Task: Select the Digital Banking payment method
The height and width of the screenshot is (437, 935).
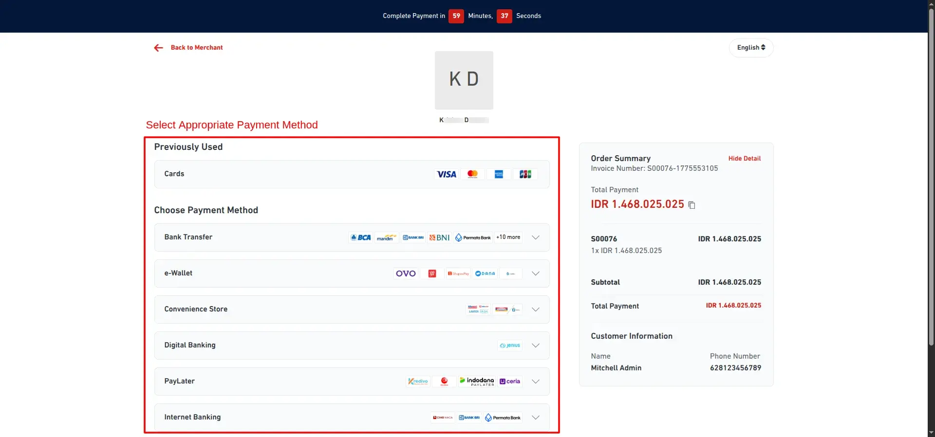Action: click(x=352, y=346)
